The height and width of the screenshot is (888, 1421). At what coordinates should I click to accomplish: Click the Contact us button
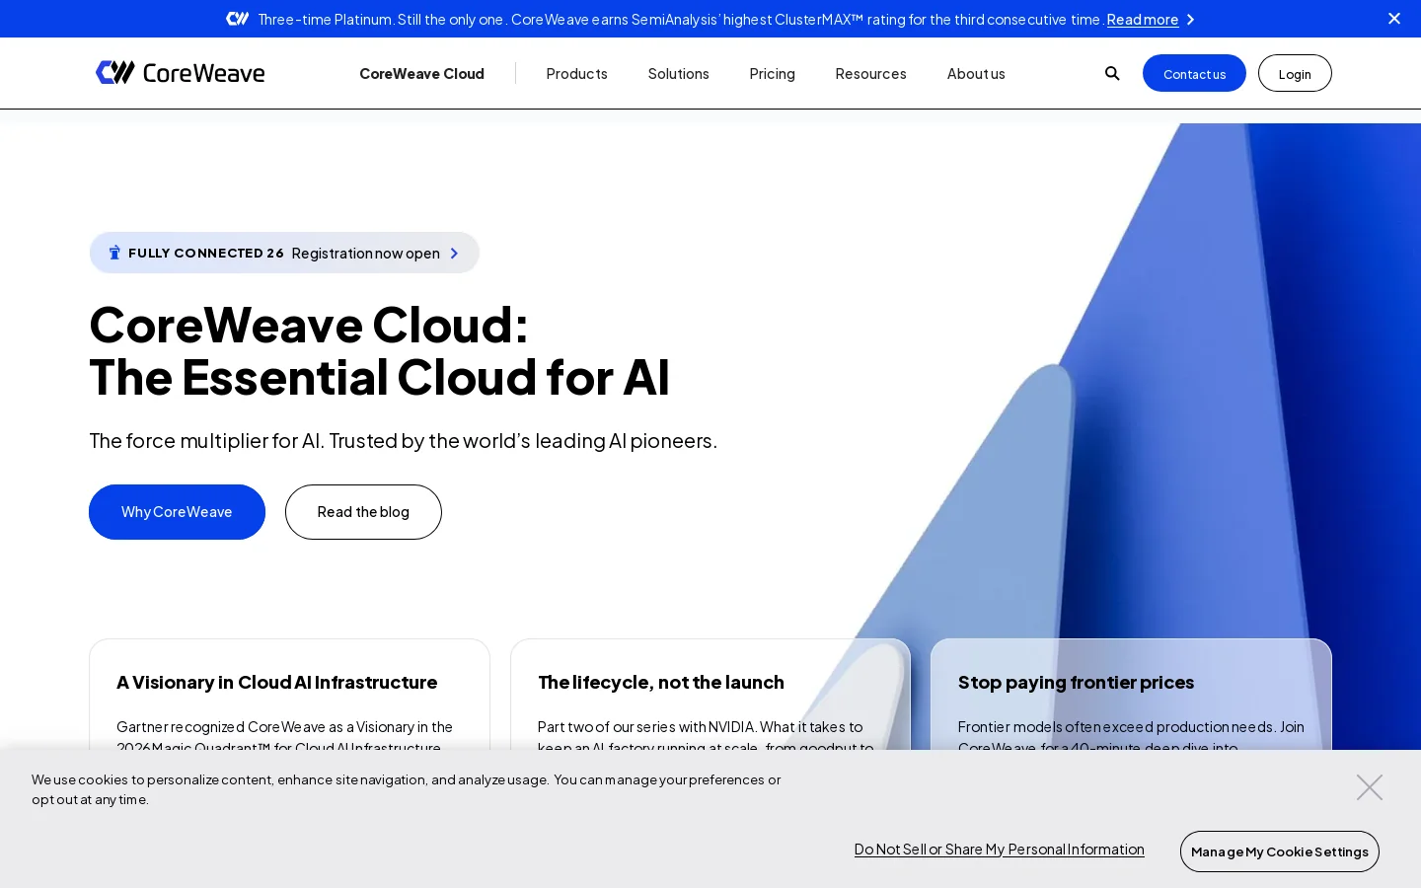(x=1194, y=73)
